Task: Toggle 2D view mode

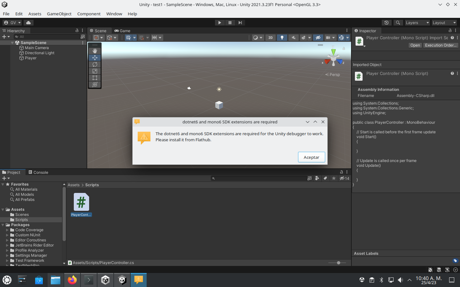Action: pos(271,38)
